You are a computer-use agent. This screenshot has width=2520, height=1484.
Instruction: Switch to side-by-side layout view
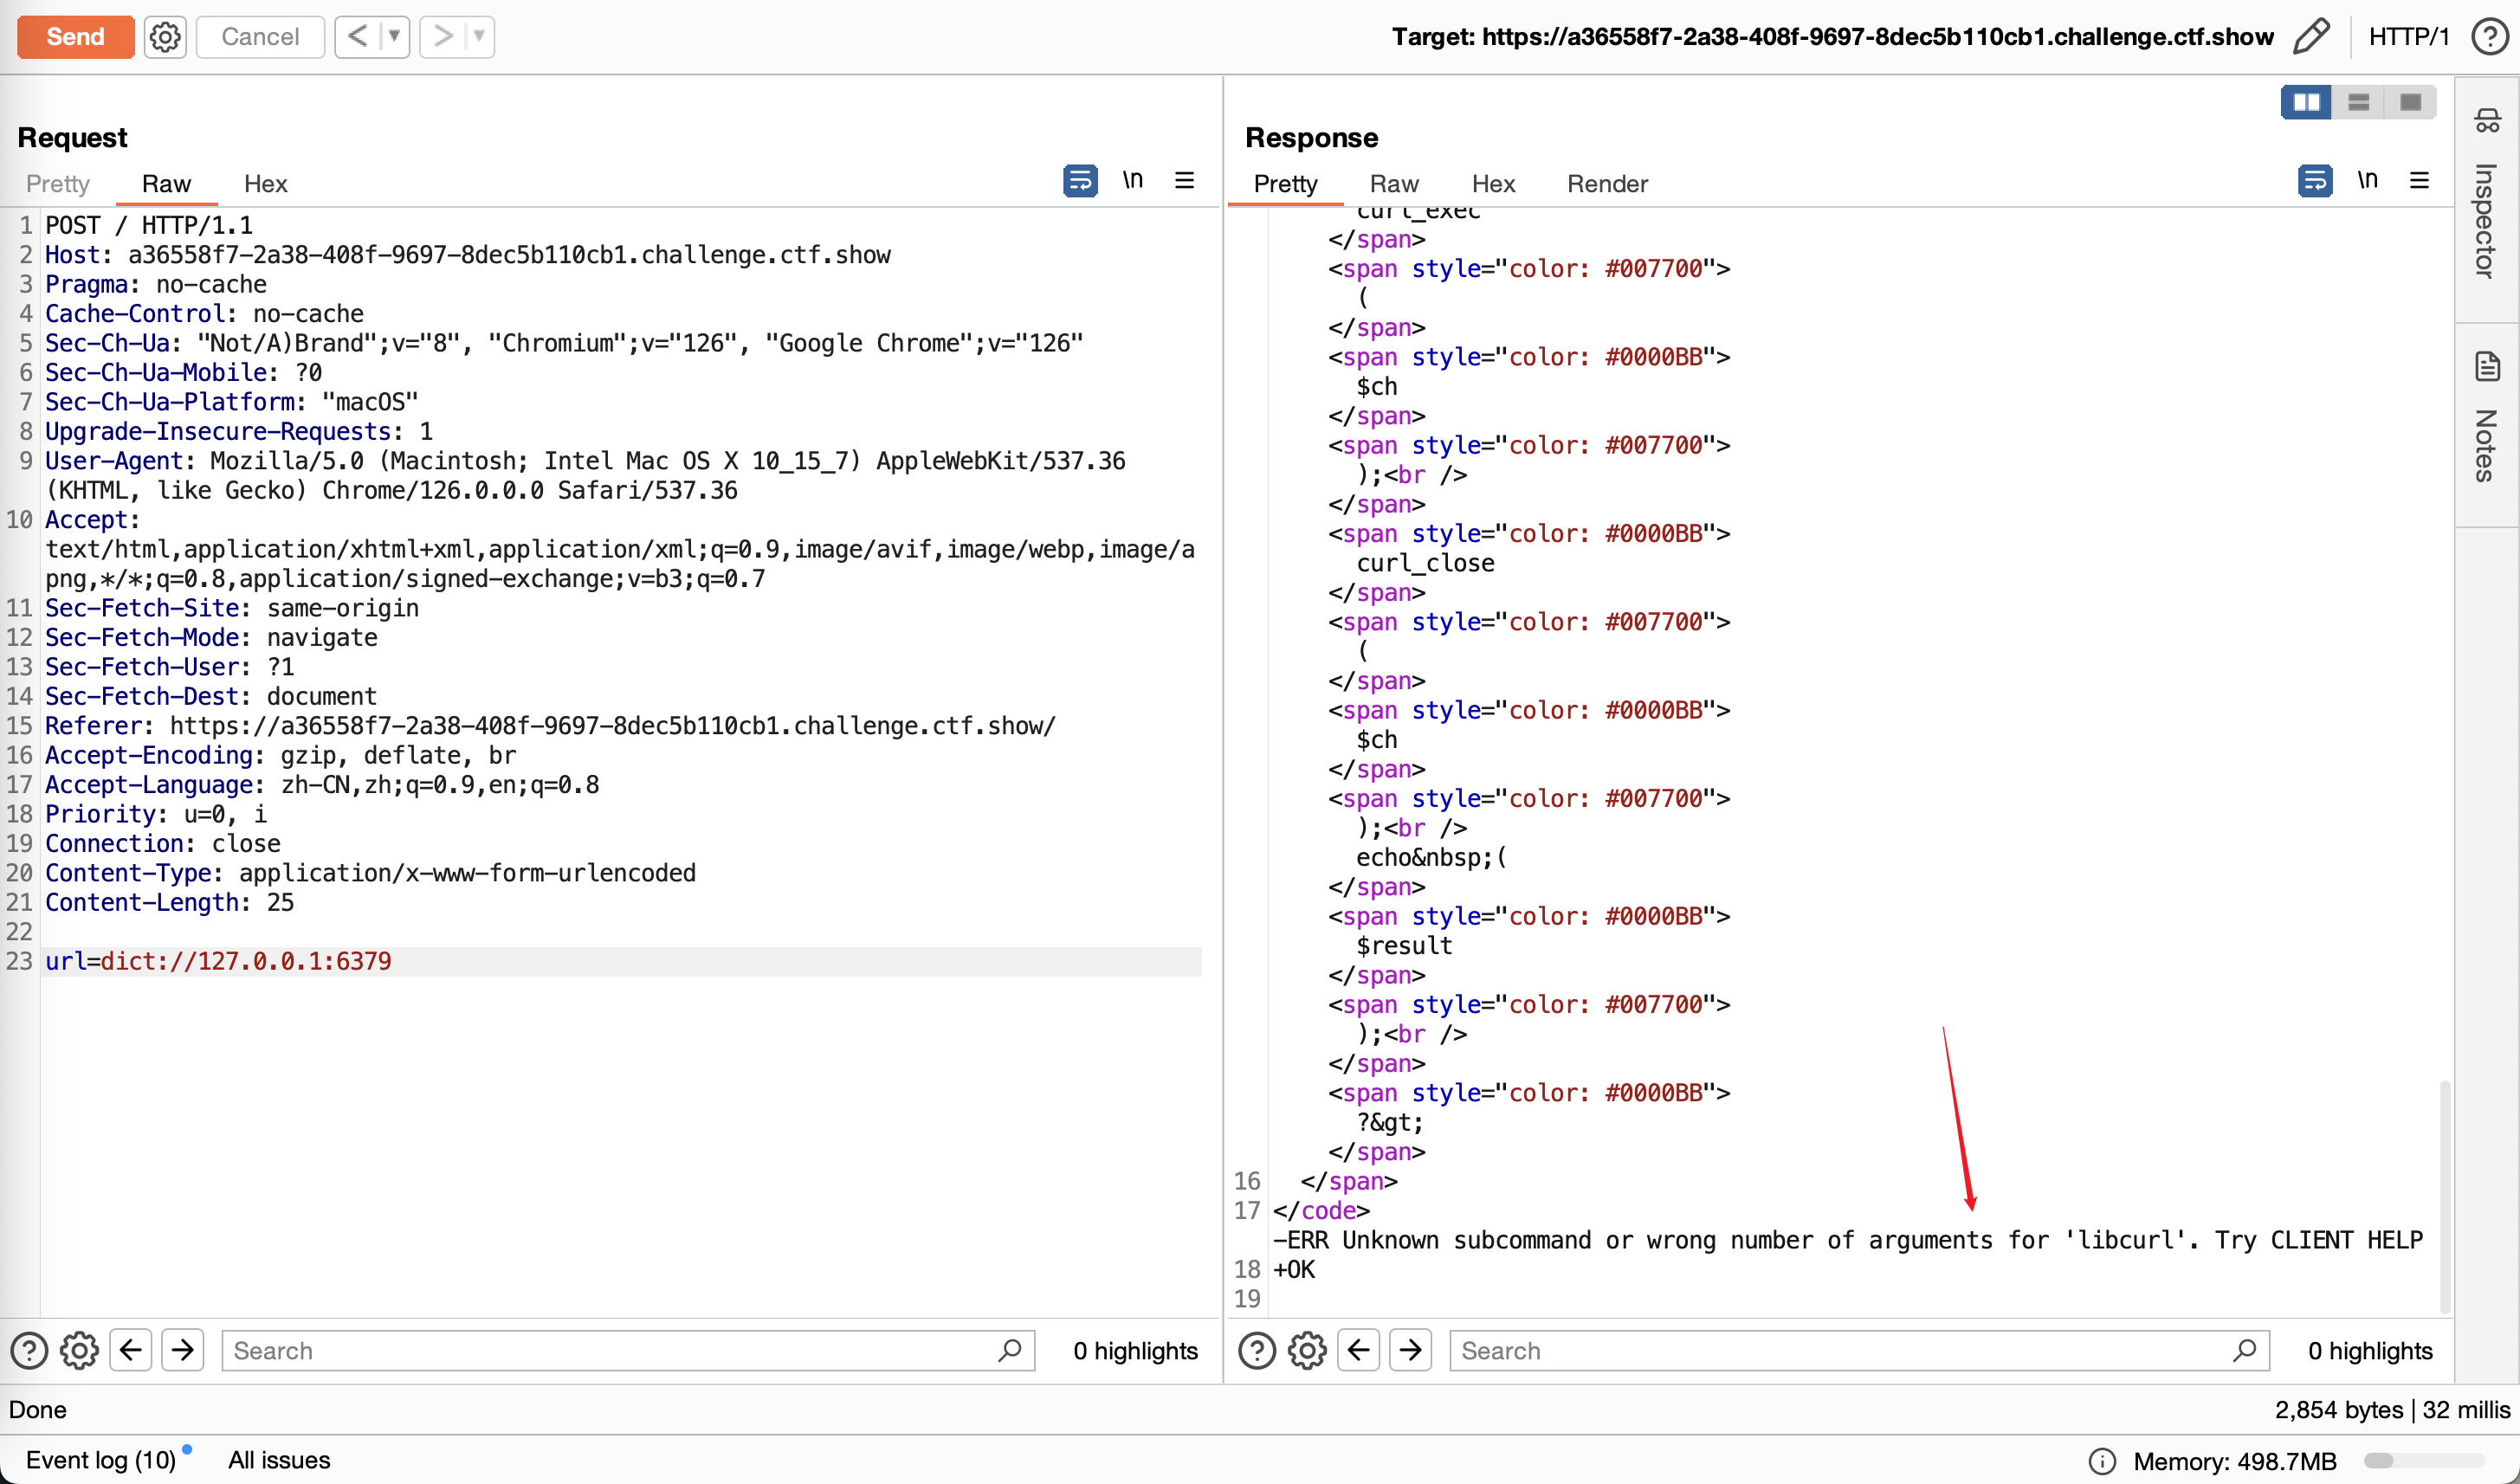pyautogui.click(x=2306, y=102)
